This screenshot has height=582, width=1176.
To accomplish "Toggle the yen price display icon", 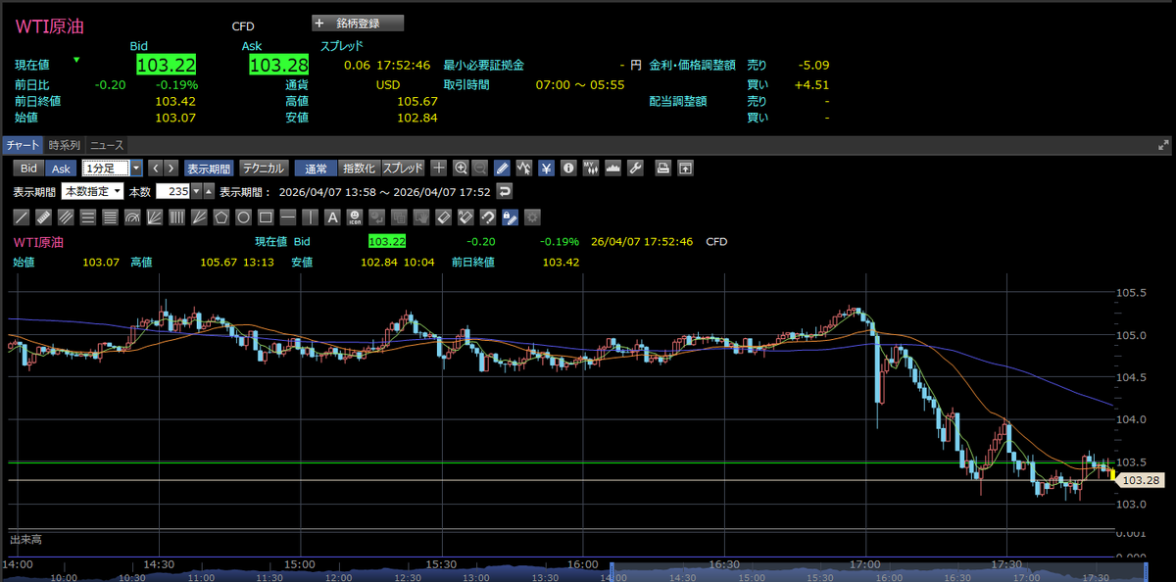I will click(546, 168).
